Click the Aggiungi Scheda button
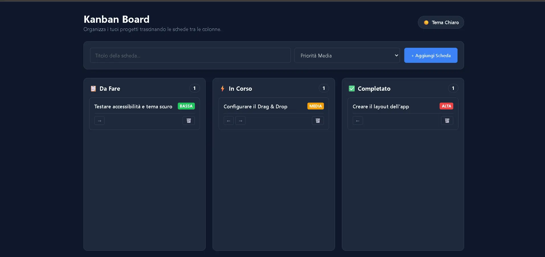 (431, 55)
